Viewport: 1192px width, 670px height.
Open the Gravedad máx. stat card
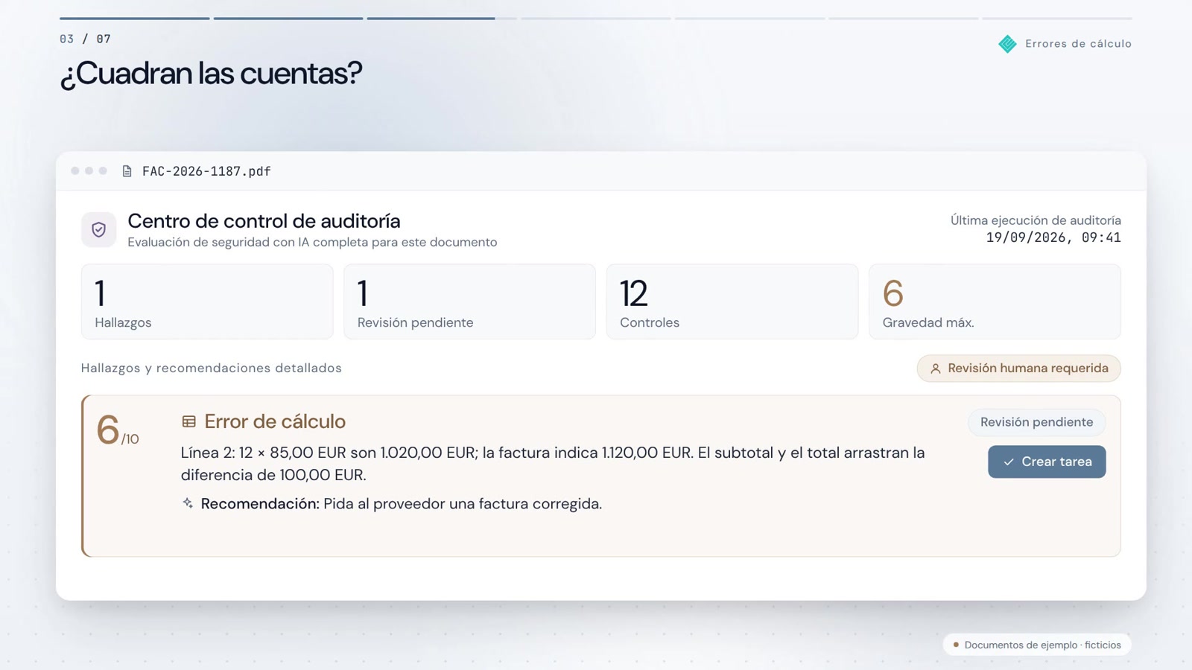pos(995,301)
